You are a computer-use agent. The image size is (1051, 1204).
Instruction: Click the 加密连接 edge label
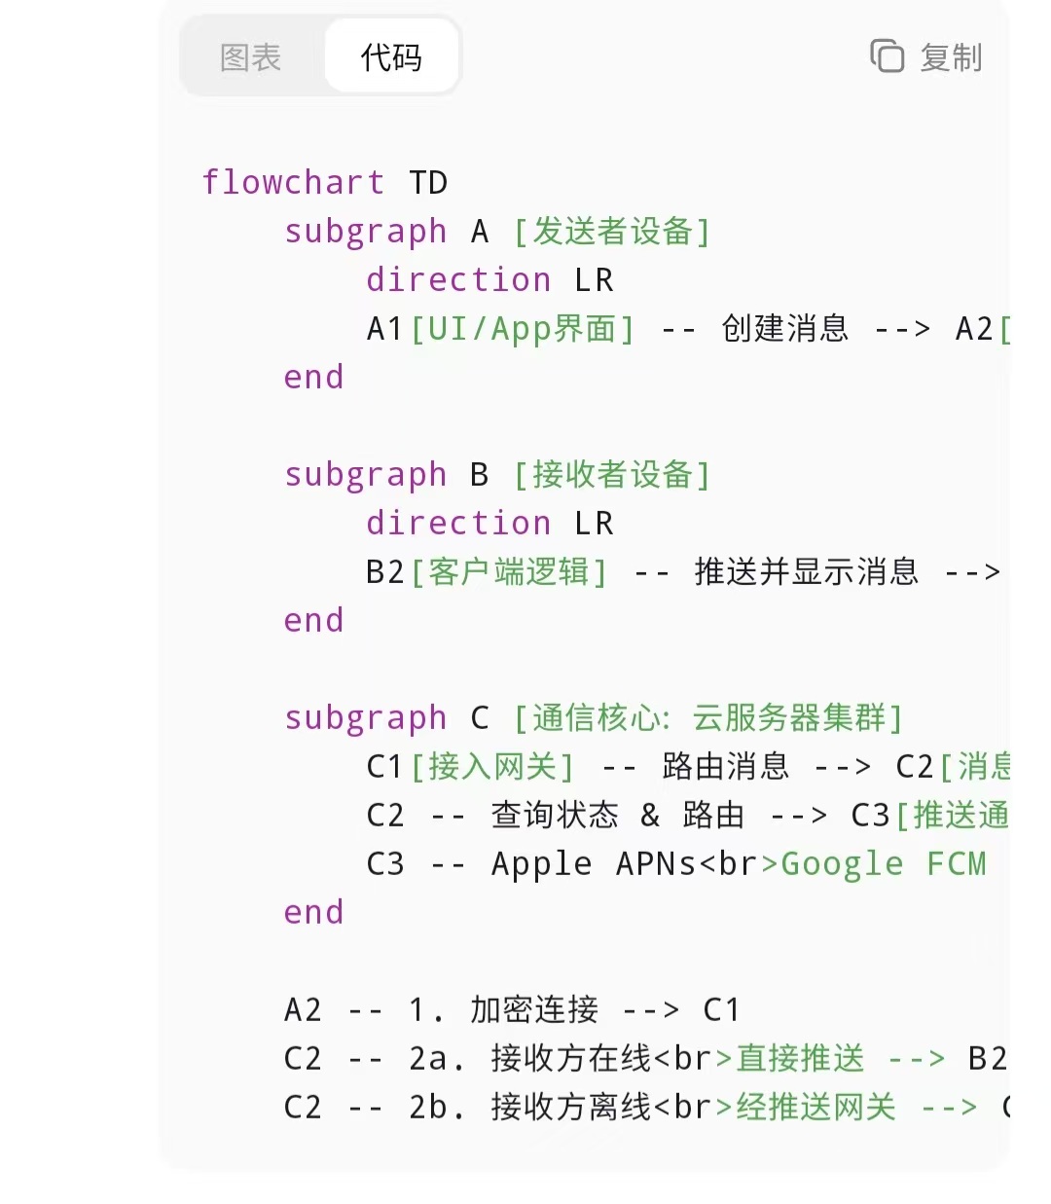click(534, 1010)
